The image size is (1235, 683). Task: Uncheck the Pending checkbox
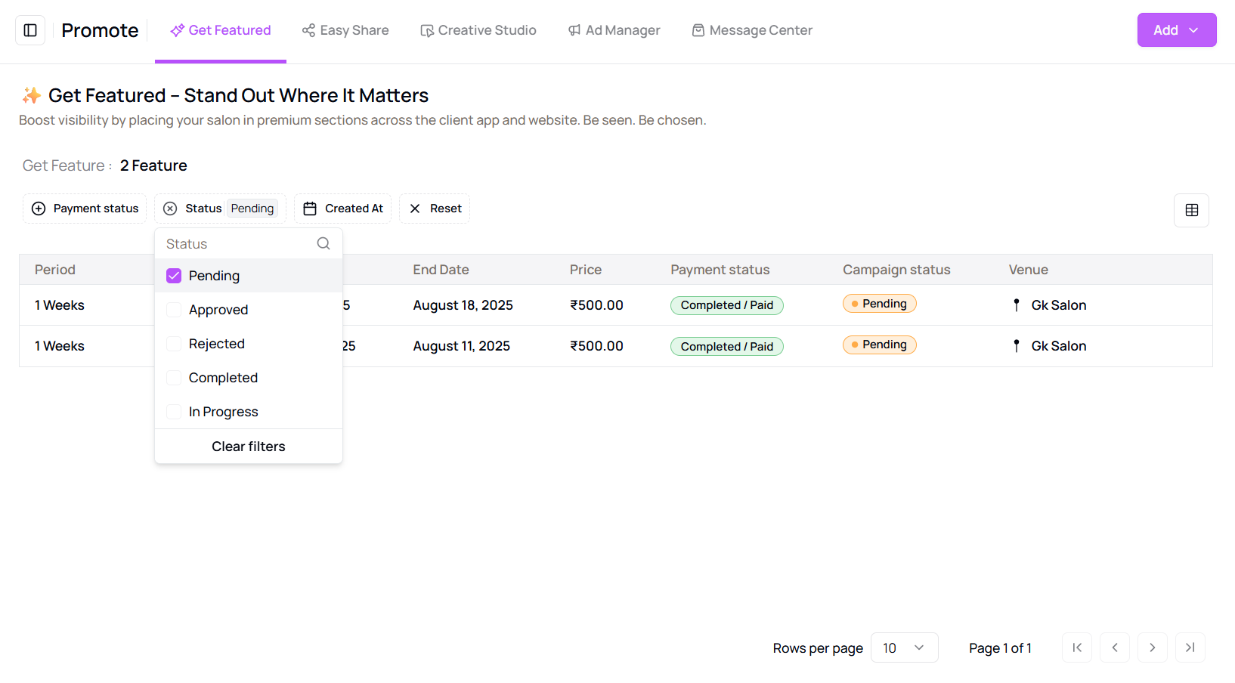174,276
